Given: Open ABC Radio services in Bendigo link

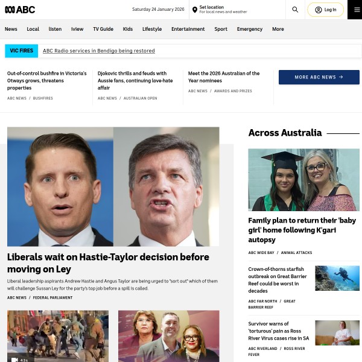Looking at the screenshot, I should click(99, 51).
